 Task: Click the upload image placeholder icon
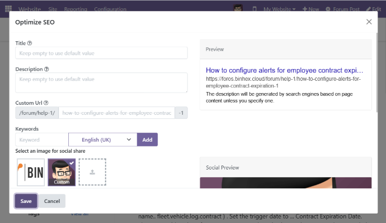[x=92, y=172]
